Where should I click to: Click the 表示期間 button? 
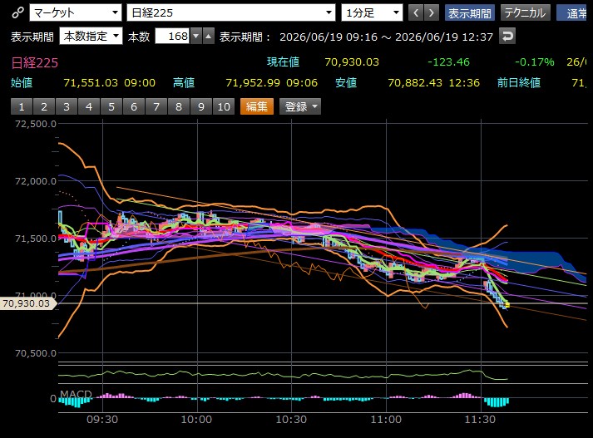[x=469, y=12]
